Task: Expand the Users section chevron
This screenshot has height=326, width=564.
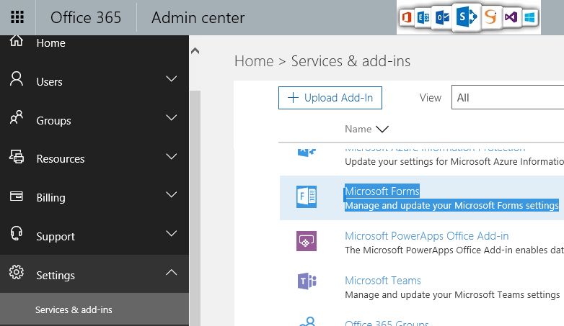Action: (171, 78)
